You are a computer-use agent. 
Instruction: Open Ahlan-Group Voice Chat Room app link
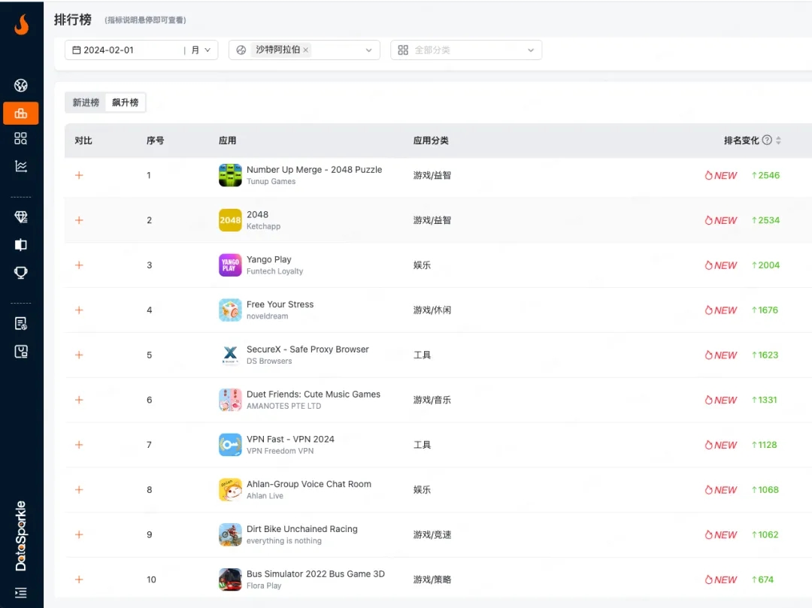[x=308, y=484]
